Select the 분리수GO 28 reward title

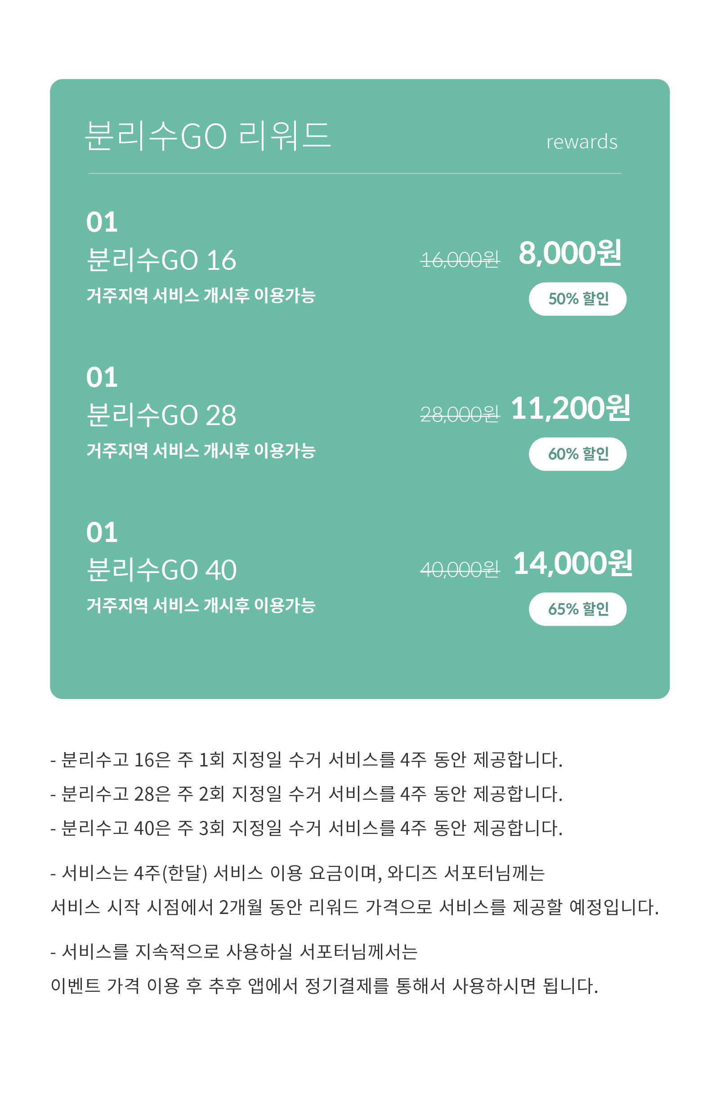[161, 415]
